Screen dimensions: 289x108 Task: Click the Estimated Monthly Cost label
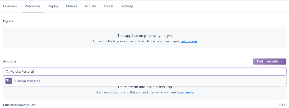(x=19, y=105)
